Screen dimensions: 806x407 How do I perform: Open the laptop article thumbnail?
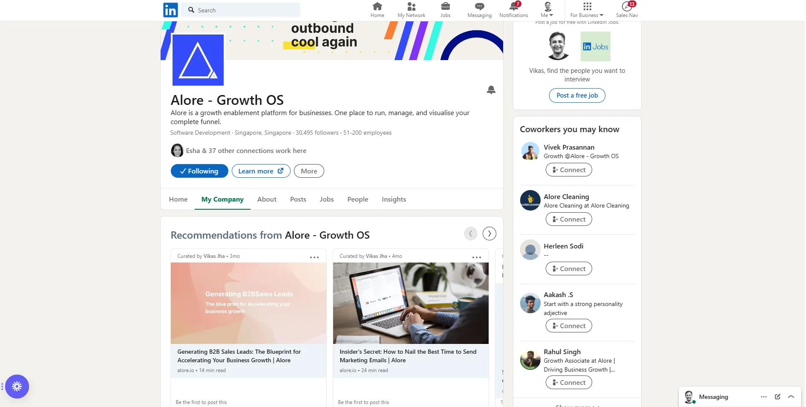[411, 303]
